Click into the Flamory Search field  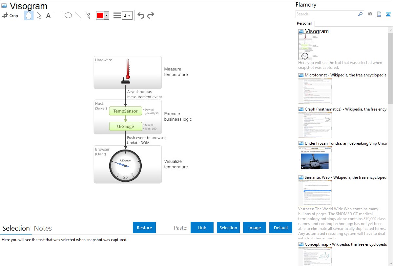click(x=327, y=14)
